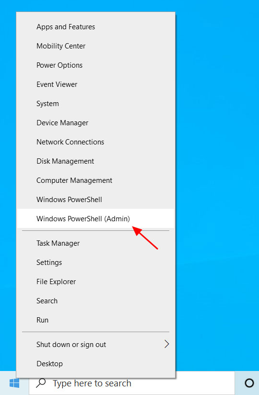
Task: Launch Event Viewer
Action: click(x=95, y=84)
